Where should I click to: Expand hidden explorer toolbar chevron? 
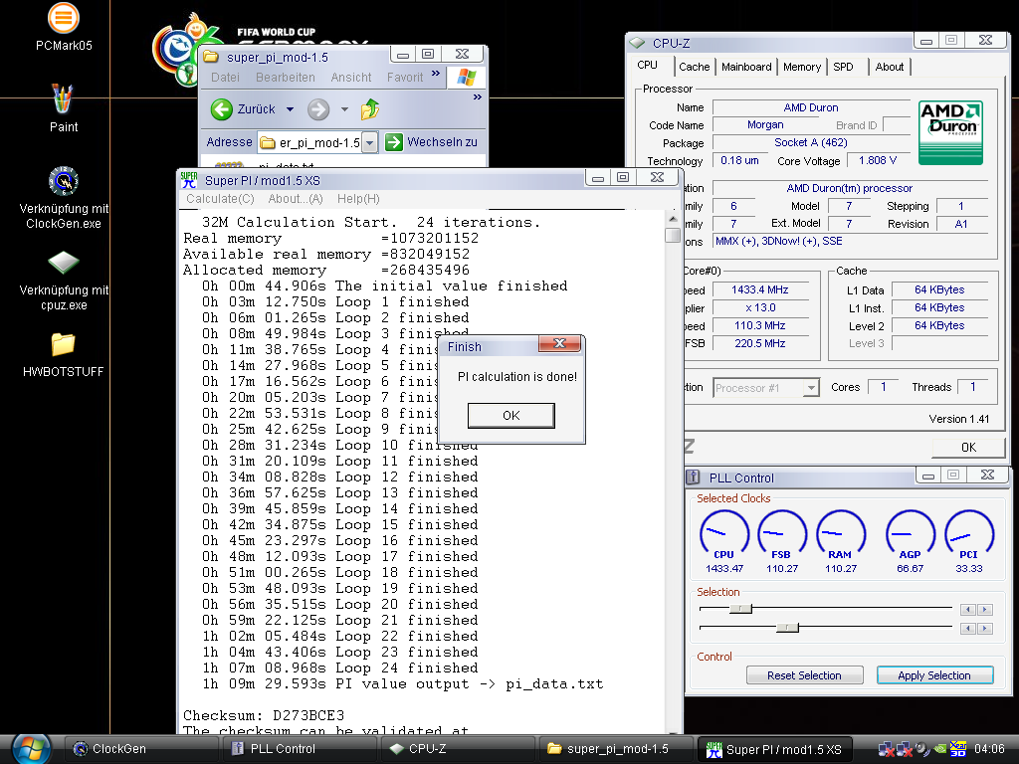click(x=478, y=96)
